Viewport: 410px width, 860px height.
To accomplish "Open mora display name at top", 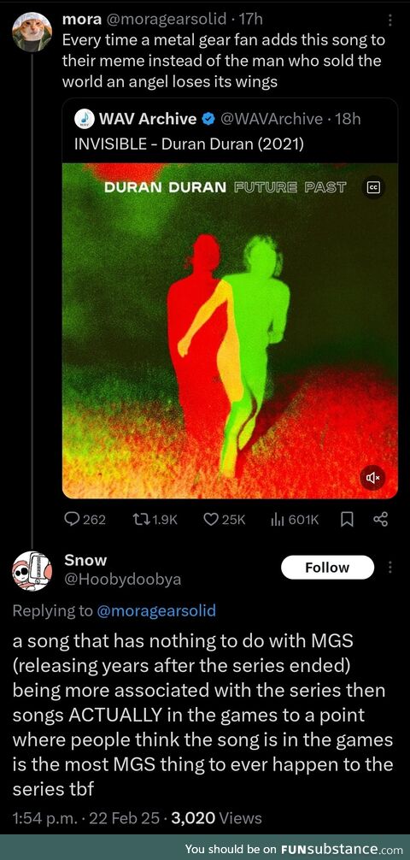I will click(81, 19).
